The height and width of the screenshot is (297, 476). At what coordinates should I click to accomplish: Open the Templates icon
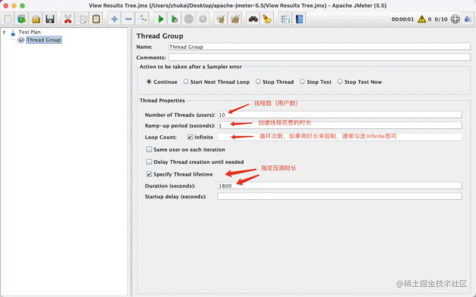pyautogui.click(x=22, y=19)
